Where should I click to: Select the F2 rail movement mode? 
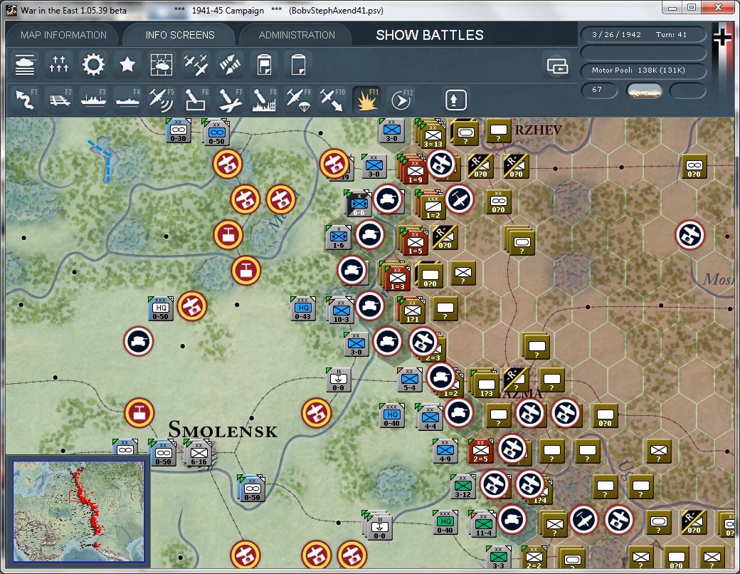tap(59, 100)
